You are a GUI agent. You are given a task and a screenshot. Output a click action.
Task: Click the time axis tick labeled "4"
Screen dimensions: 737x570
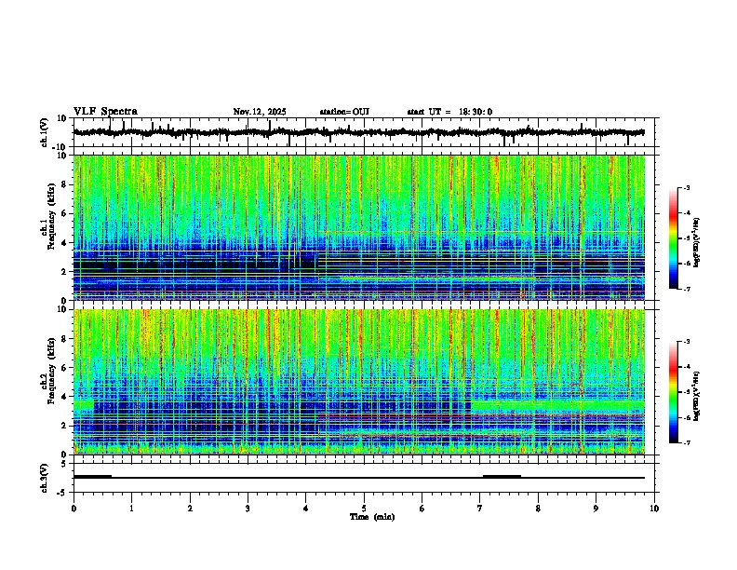point(306,509)
